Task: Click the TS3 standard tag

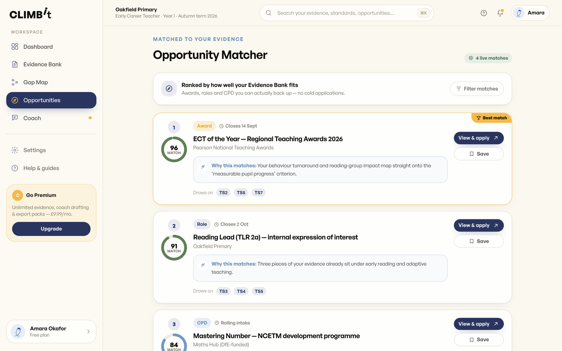Action: 223,291
